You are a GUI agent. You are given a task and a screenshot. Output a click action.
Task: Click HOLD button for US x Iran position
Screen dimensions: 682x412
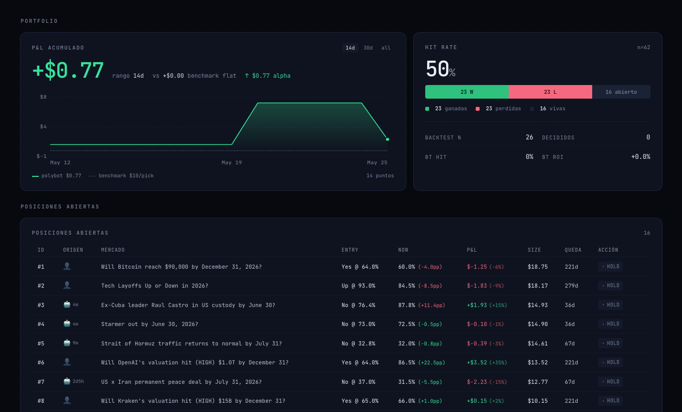coord(611,381)
